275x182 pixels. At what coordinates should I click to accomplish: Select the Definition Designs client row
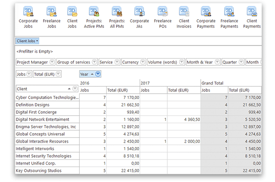47,105
